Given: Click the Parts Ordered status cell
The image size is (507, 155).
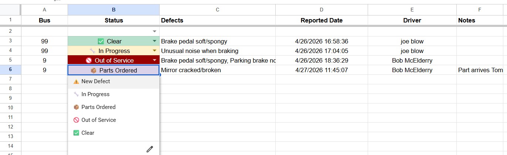Looking at the screenshot, I should 113,70.
